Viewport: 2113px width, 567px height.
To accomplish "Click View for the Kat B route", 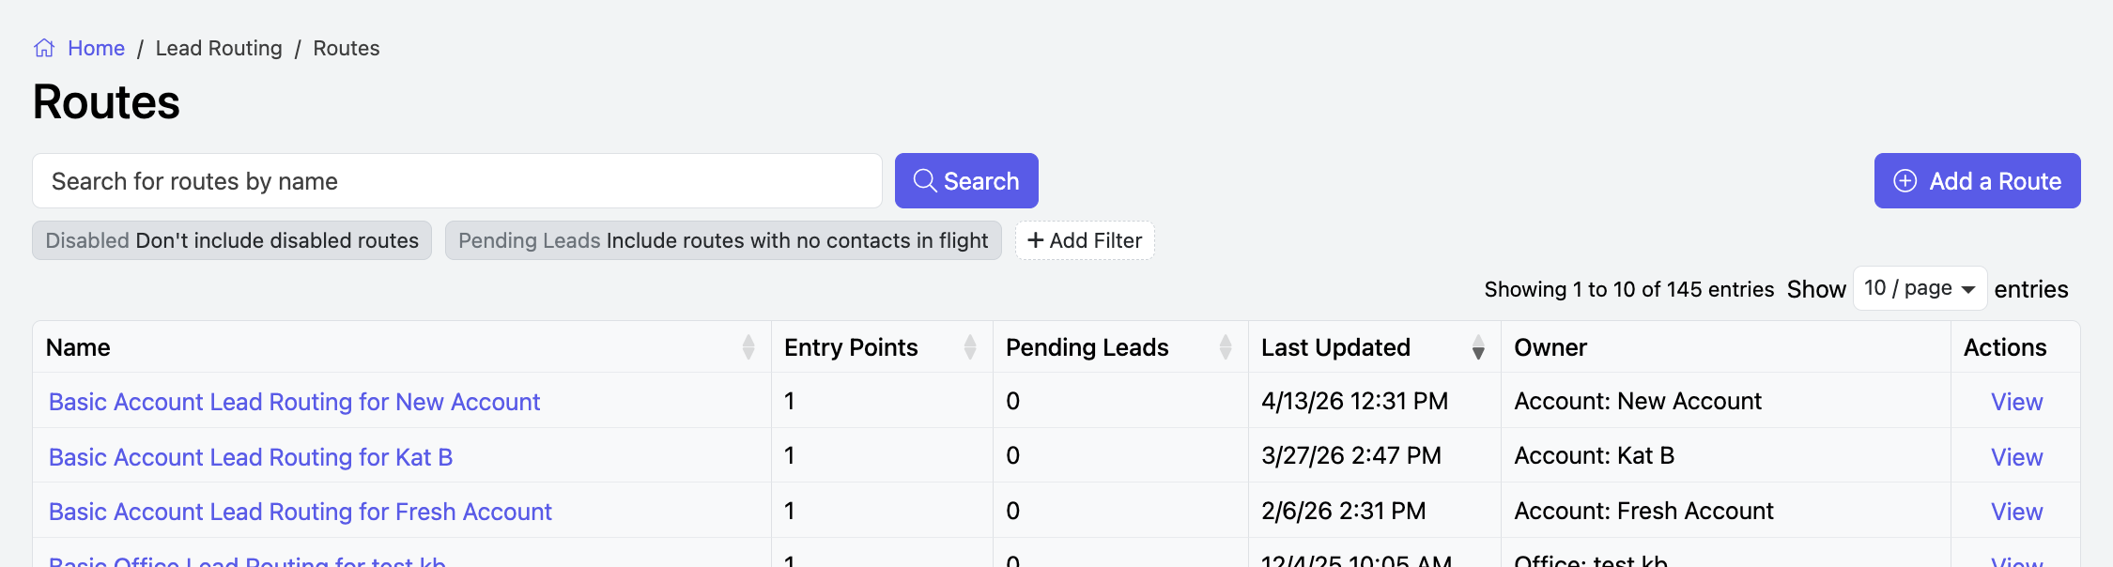I will coord(2016,457).
